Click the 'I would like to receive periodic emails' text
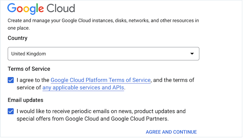243x138 pixels. [x=101, y=115]
